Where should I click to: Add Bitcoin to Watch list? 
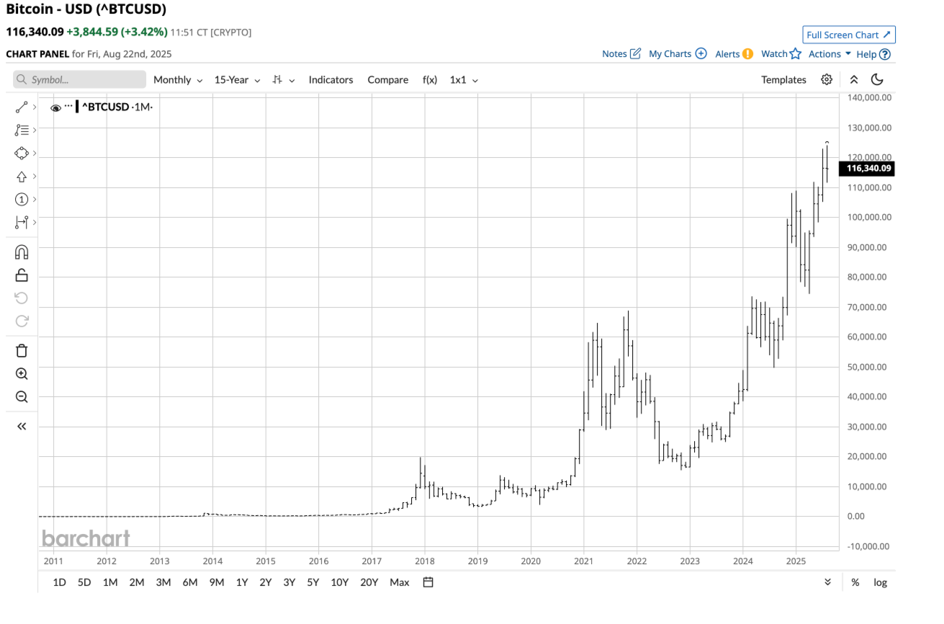(x=781, y=54)
